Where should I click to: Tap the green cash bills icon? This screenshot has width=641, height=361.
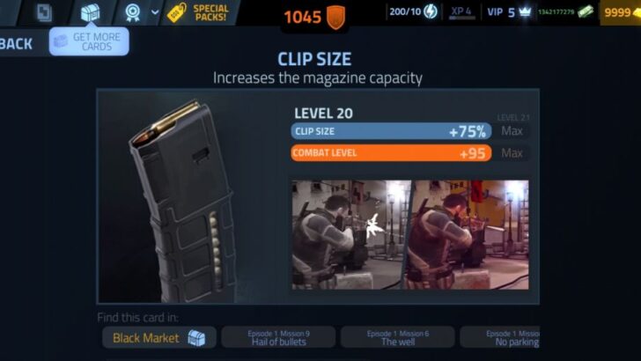[x=585, y=11]
